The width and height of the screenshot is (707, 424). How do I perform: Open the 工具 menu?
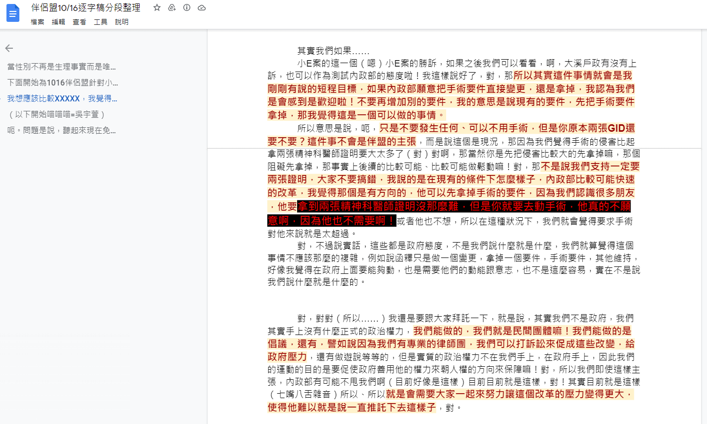101,22
